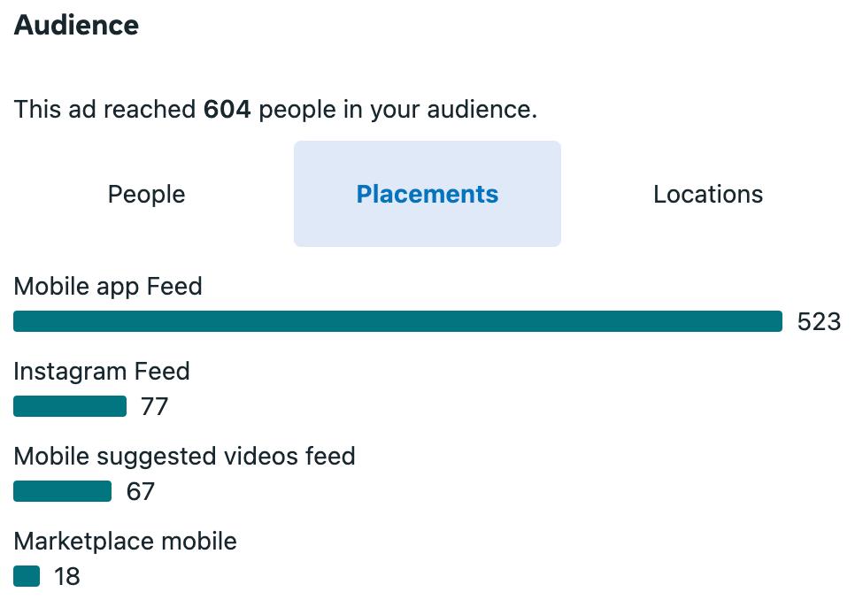
Task: Click the bold 604 reach number
Action: pos(227,110)
